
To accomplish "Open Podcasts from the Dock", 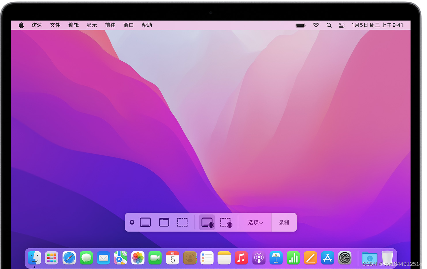I will [259, 258].
